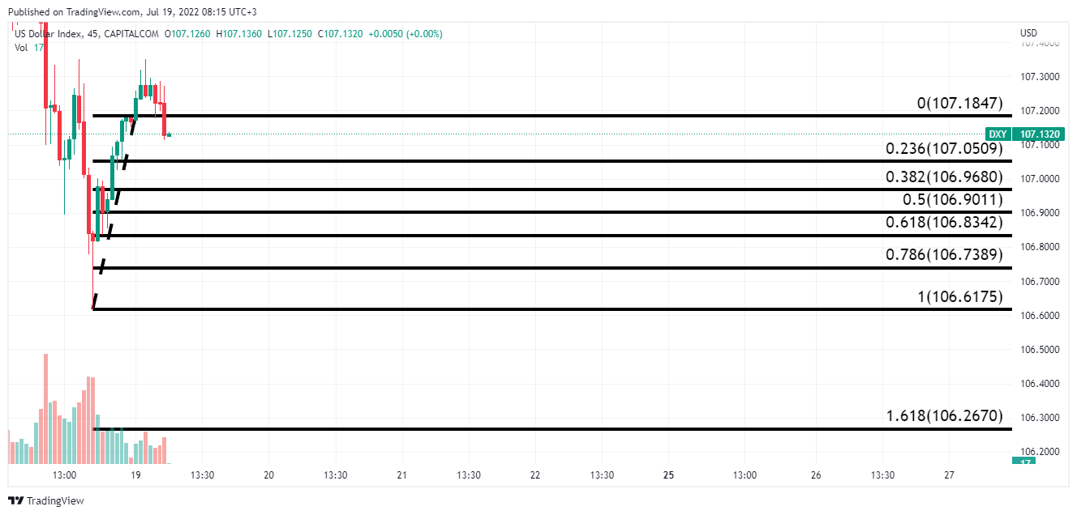Screen dimensions: 1077x515
Task: Click the 0.5(106.9011) retracement label
Action: (952, 200)
